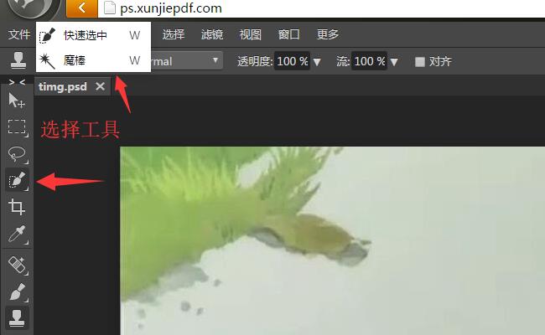The height and width of the screenshot is (335, 545).
Task: Select the Lasso tool
Action: (x=17, y=154)
